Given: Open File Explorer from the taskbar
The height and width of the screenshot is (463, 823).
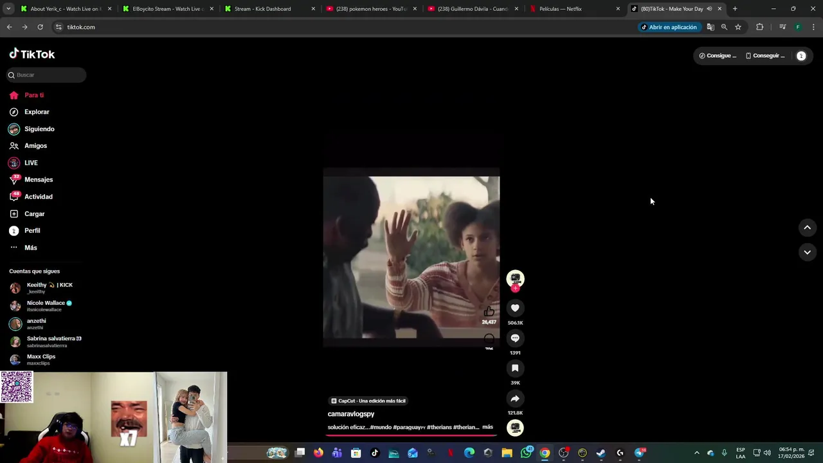Looking at the screenshot, I should point(507,453).
